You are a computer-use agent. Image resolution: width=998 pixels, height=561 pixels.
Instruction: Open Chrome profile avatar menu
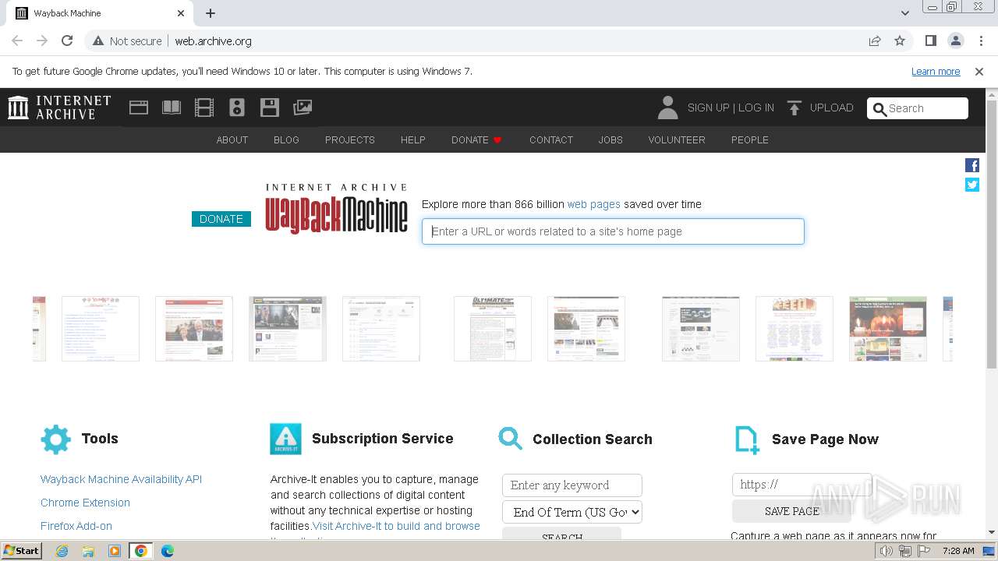956,41
